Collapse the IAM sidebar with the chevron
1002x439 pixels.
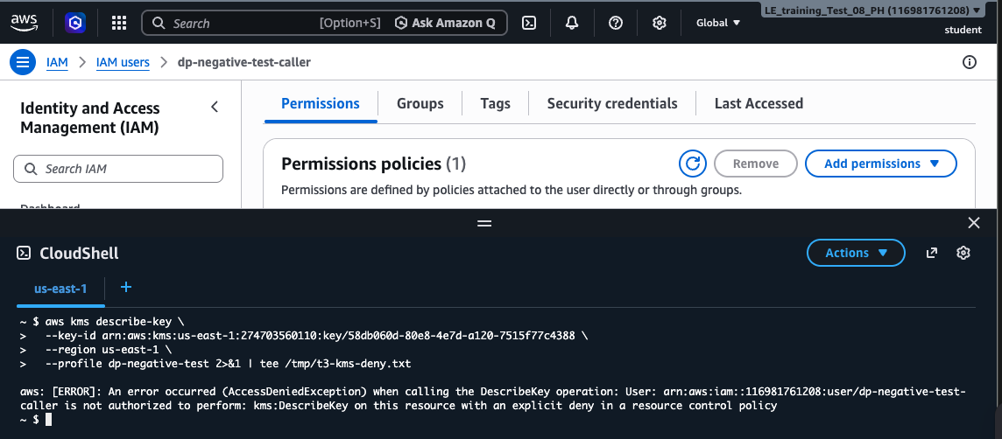point(215,108)
